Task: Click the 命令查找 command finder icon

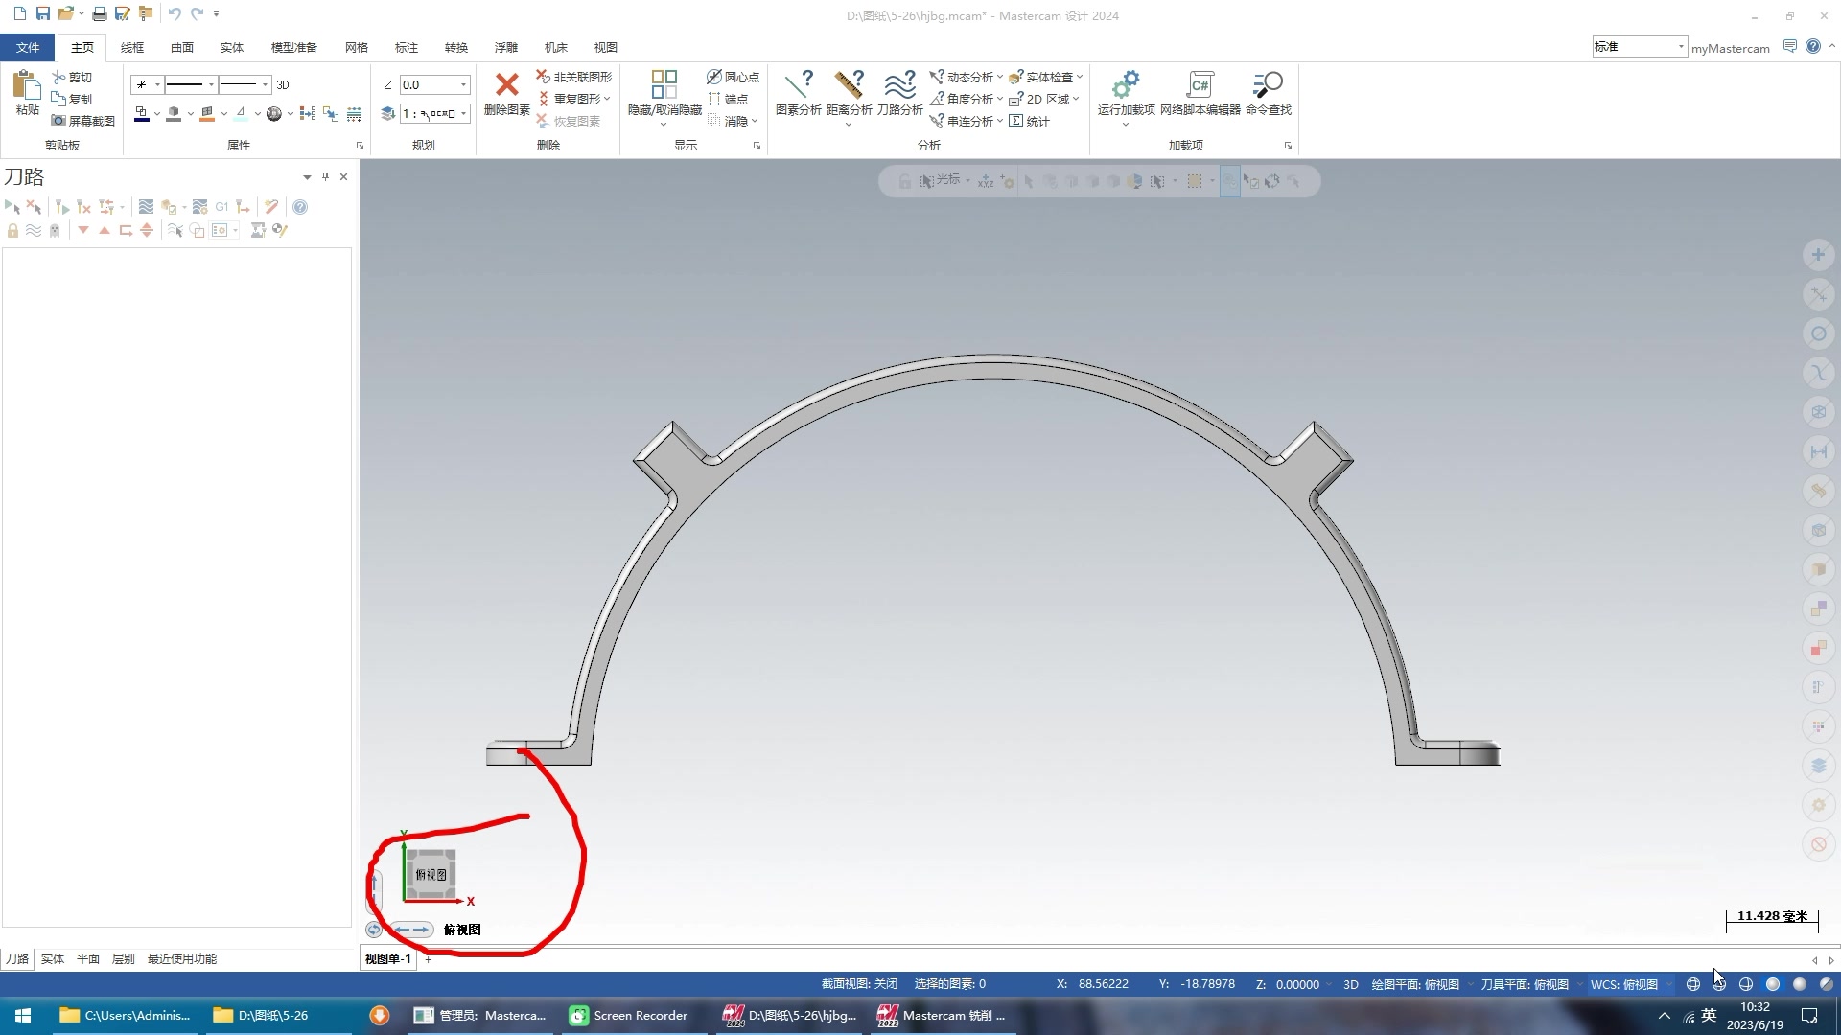Action: [1268, 86]
